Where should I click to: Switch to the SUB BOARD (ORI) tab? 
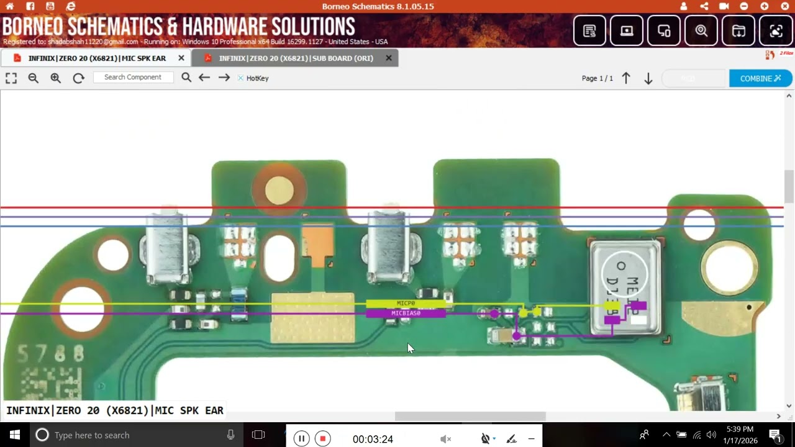click(x=296, y=58)
